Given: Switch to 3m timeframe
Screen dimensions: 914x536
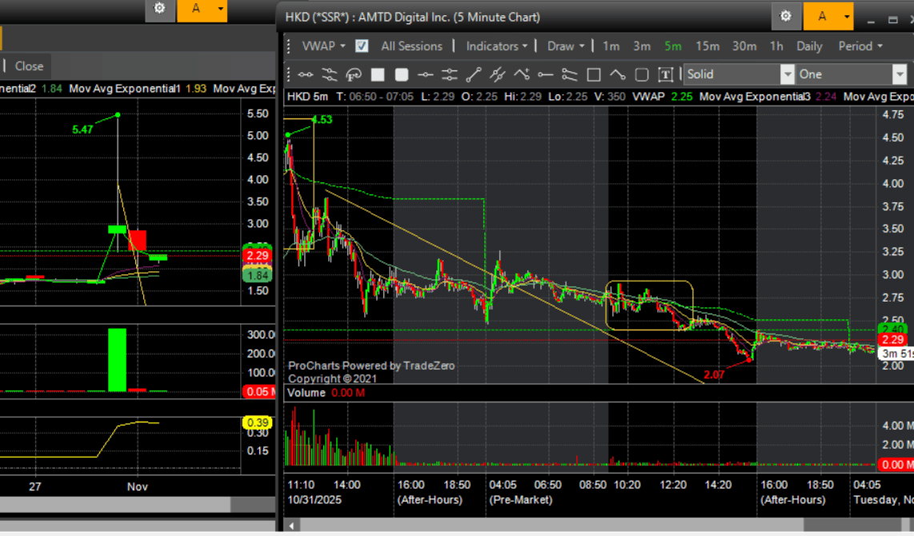Looking at the screenshot, I should click(x=642, y=46).
